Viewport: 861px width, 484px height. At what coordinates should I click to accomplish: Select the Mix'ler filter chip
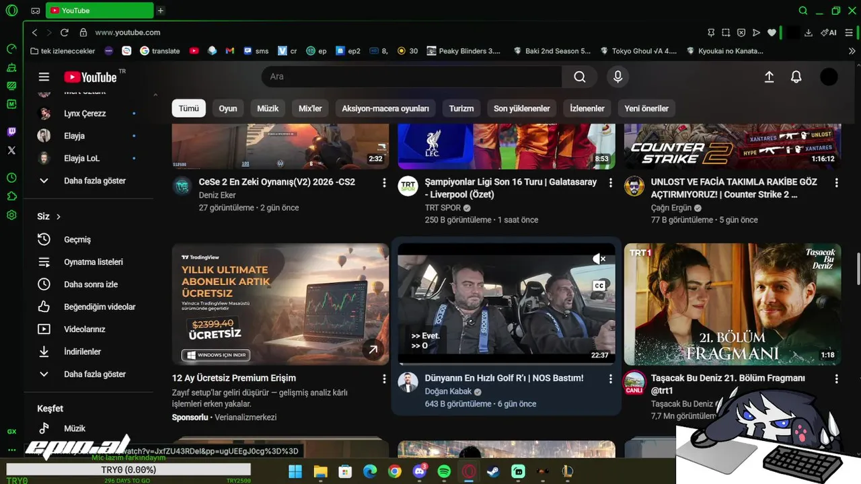tap(310, 108)
